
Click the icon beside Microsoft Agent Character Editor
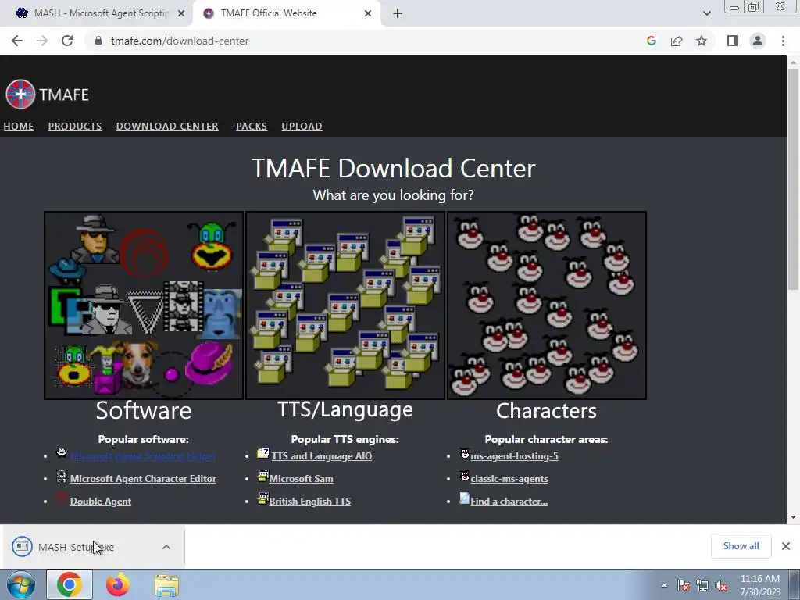[x=62, y=476]
